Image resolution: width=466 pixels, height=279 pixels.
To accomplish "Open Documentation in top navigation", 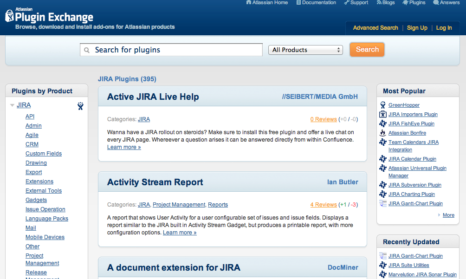I will click(319, 2).
